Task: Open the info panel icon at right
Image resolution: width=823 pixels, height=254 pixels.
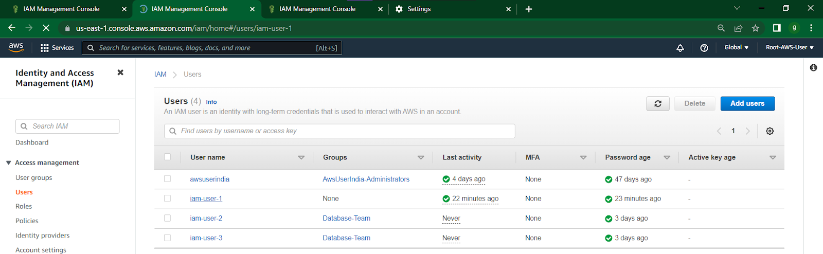Action: 813,68
